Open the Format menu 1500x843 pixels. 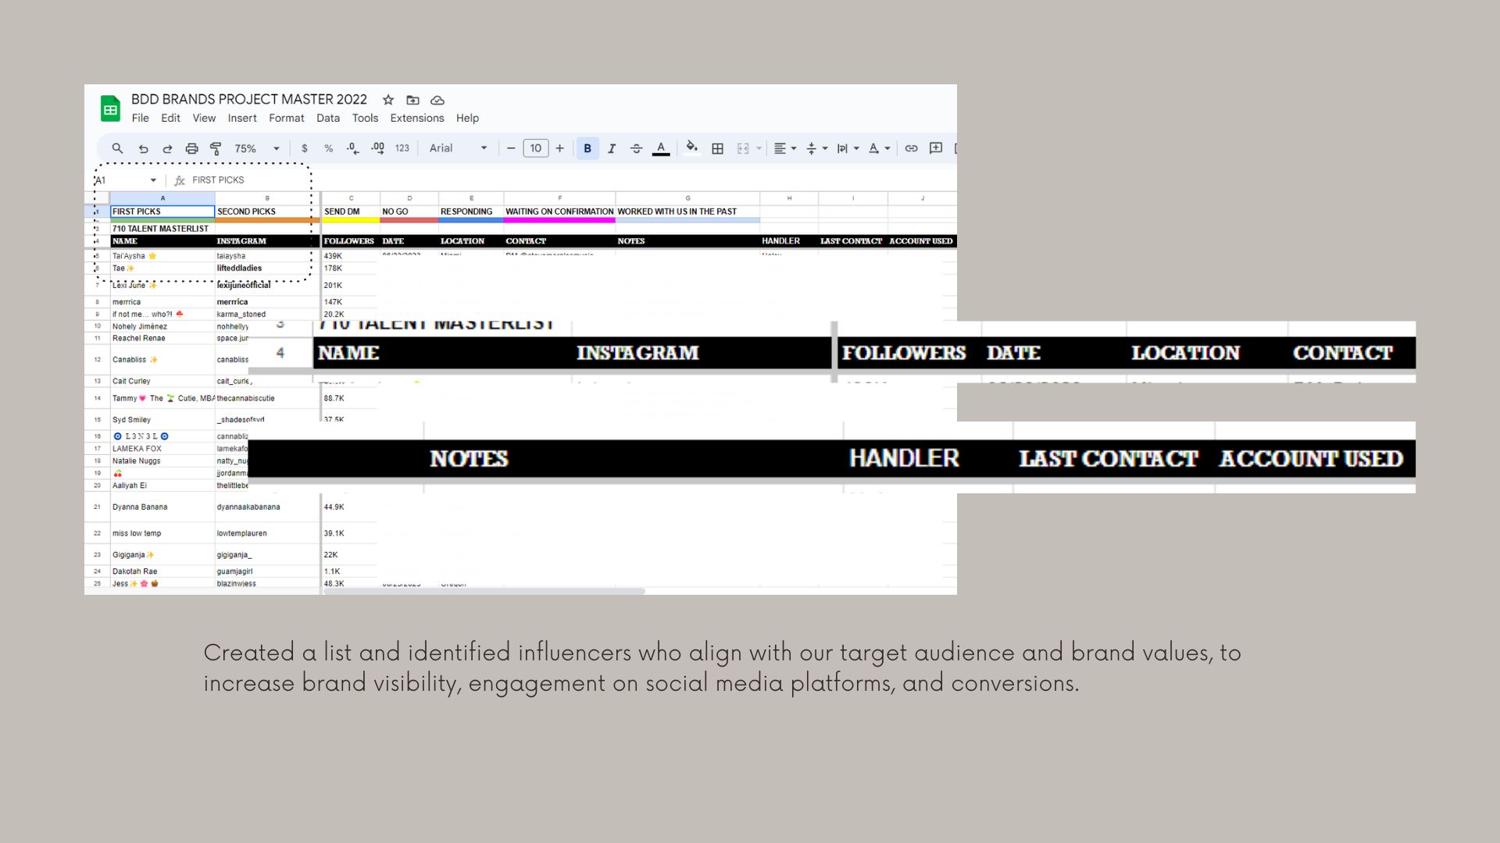click(x=286, y=118)
